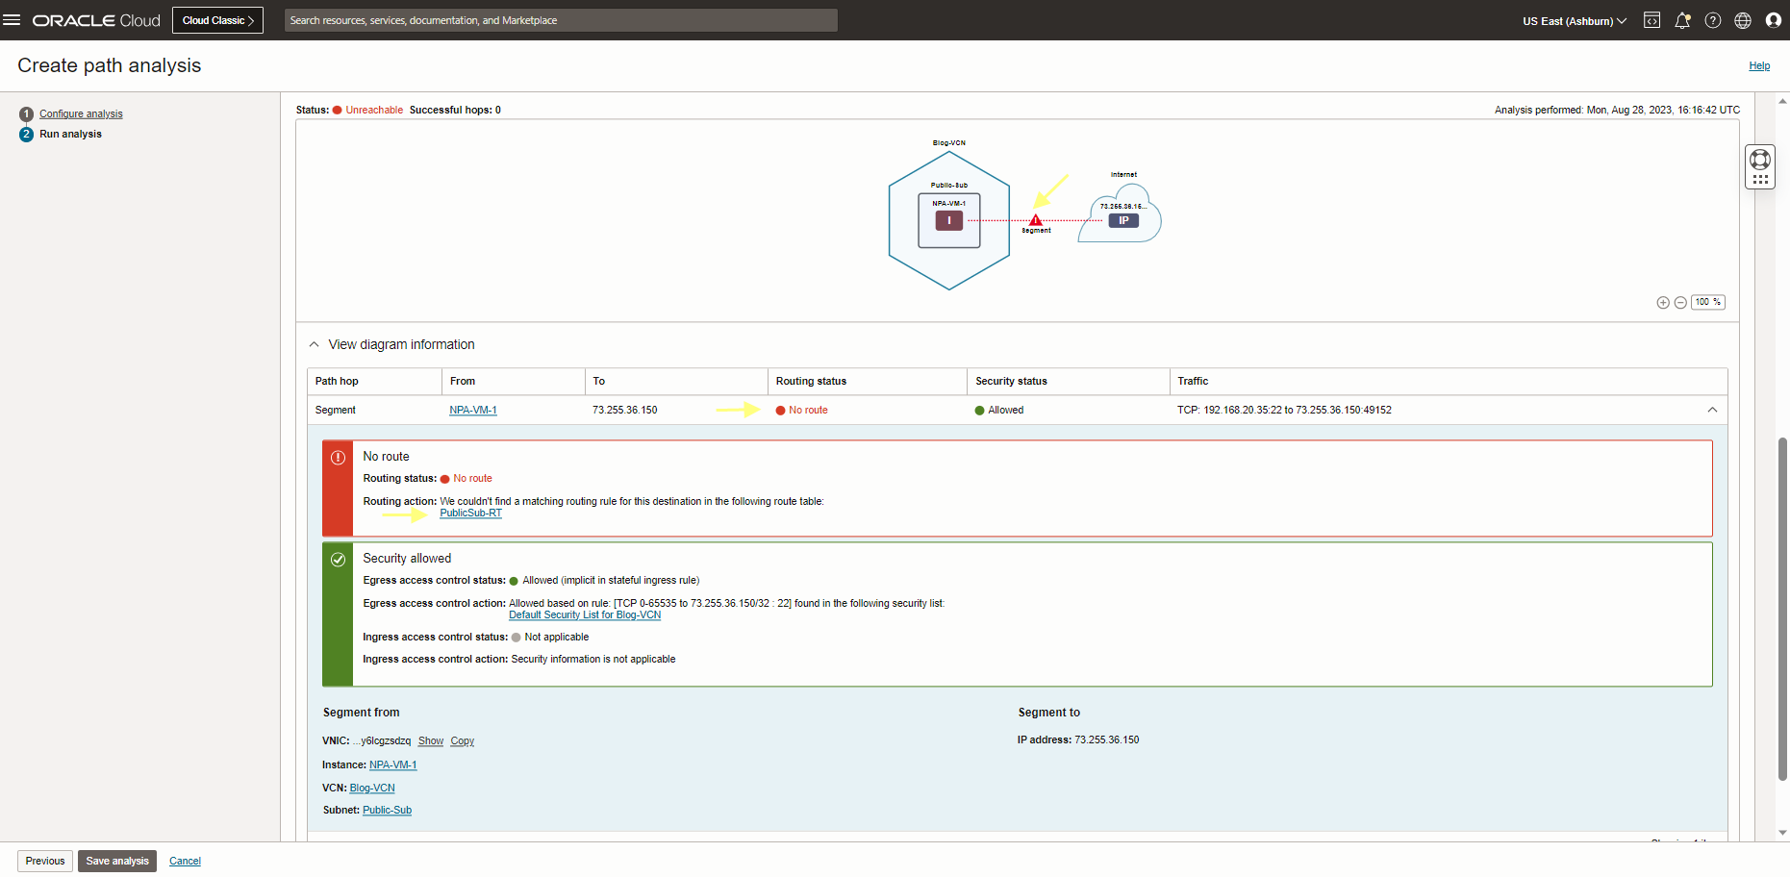Click the red warning segment icon in diagram
Screen dimensions: 1790x877
coord(1036,220)
